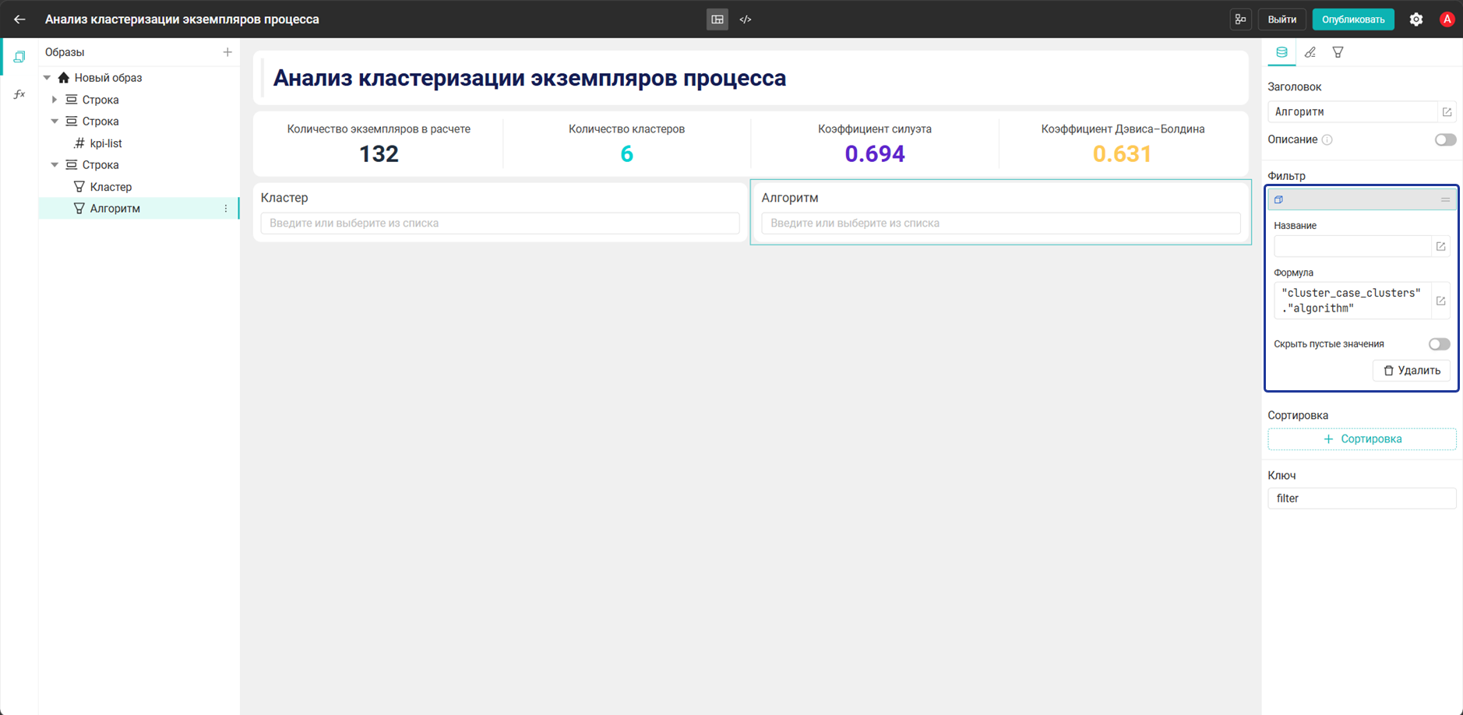The height and width of the screenshot is (715, 1463).
Task: Go back with the arrow icon
Action: click(x=19, y=19)
